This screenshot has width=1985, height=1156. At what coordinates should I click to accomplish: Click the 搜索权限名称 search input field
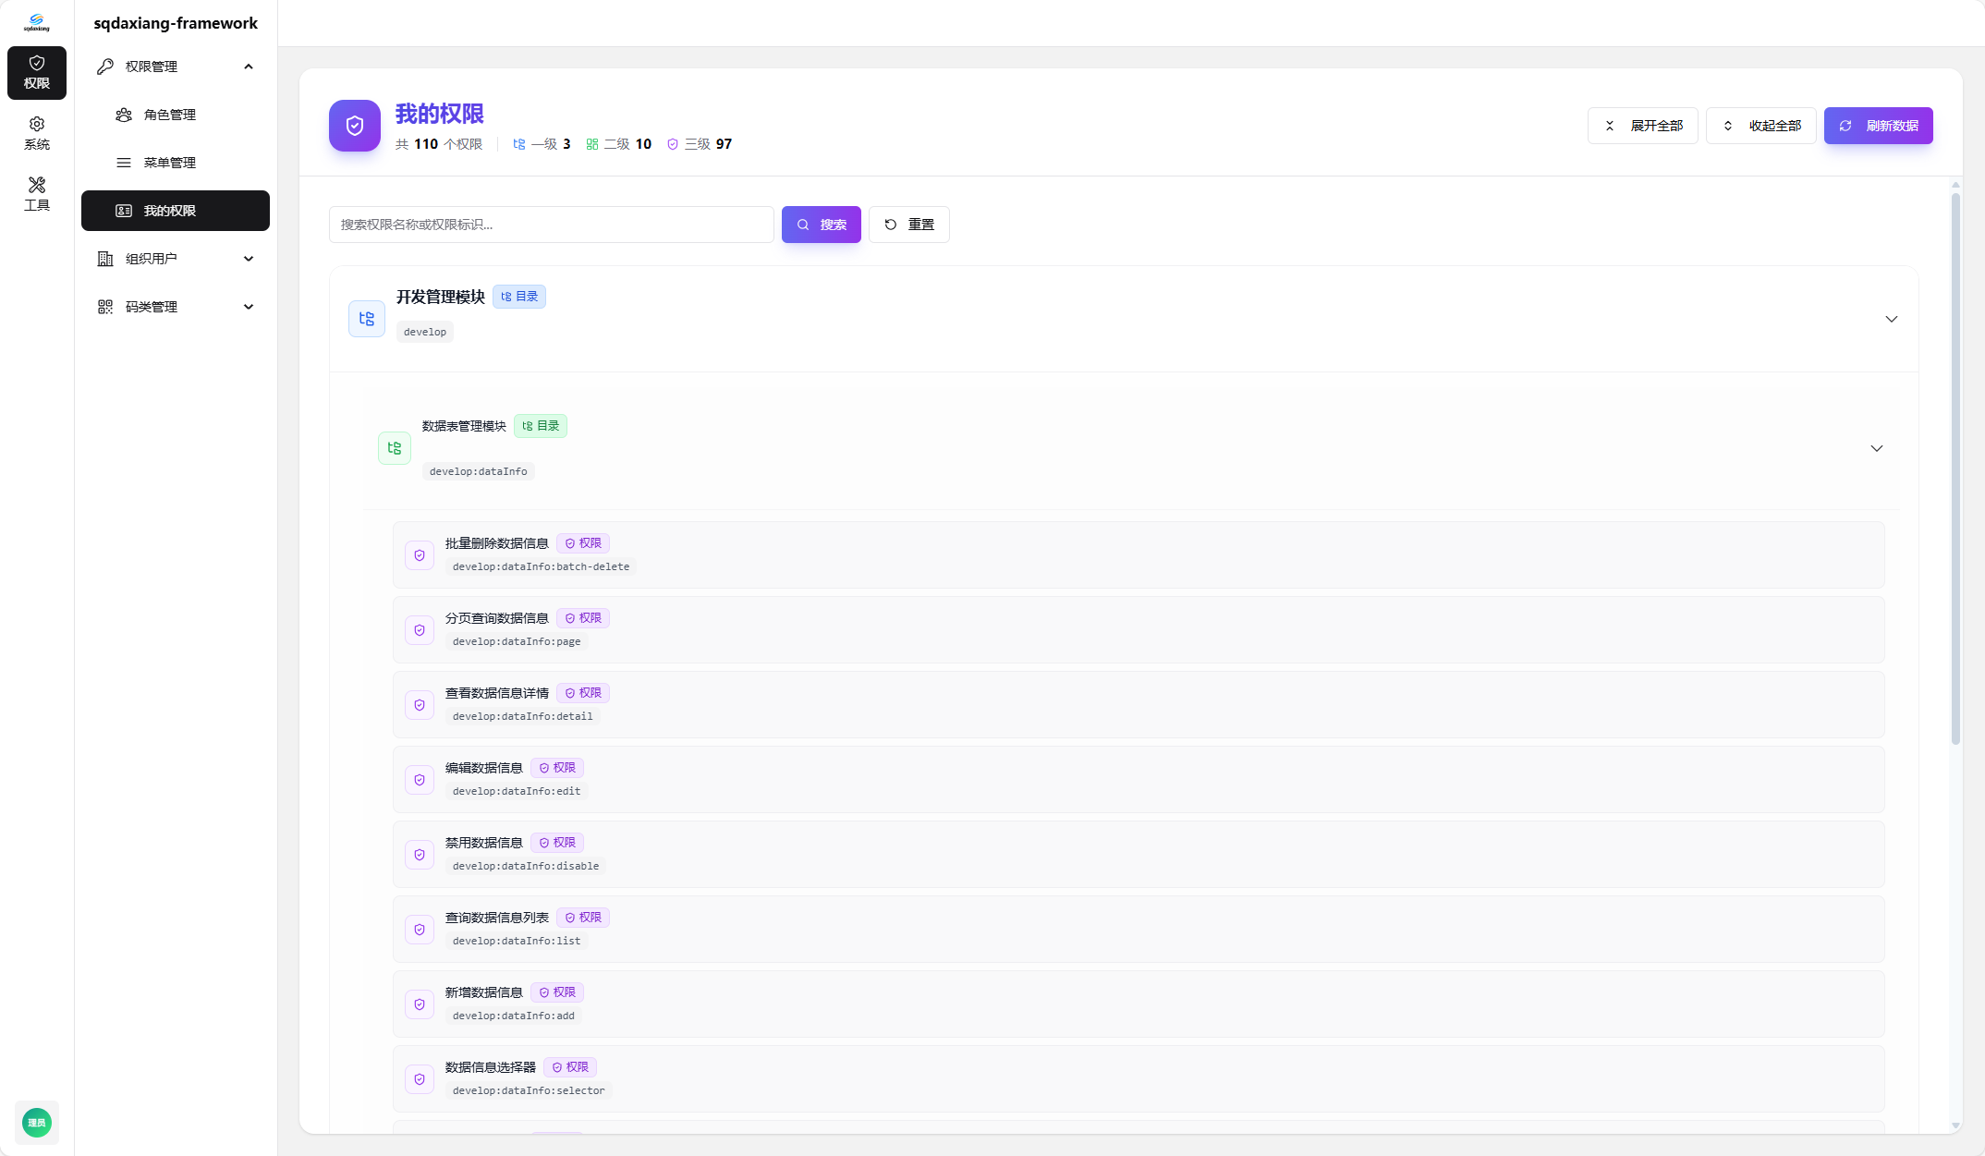pyautogui.click(x=551, y=225)
